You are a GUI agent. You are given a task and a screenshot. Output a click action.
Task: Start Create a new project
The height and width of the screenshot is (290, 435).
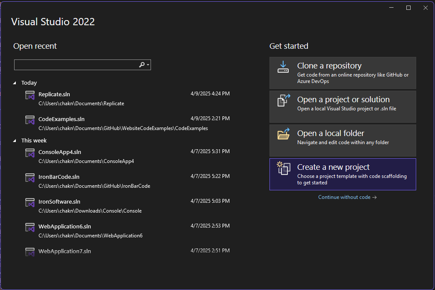point(343,174)
